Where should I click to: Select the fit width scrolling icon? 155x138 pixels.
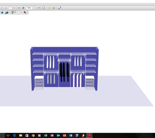click(x=39, y=8)
